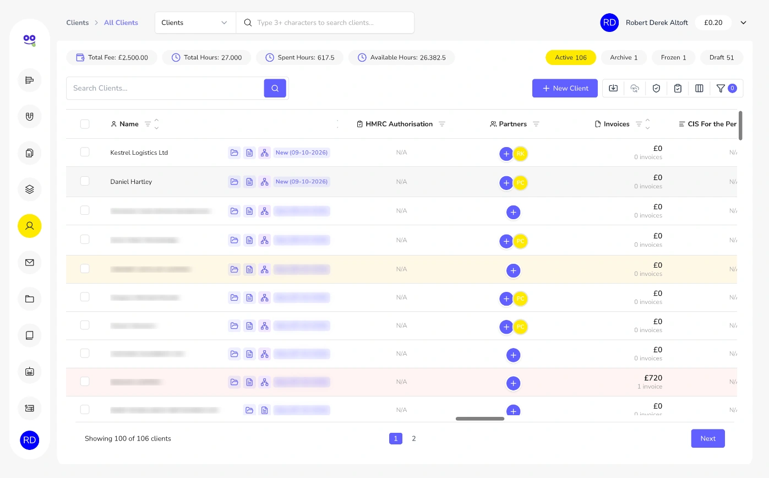
Task: Add a partner to Daniel Hartley
Action: [x=506, y=183]
